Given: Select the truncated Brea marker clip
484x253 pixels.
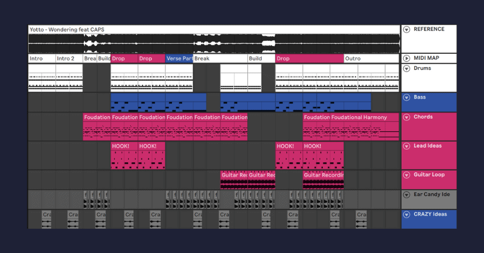Looking at the screenshot, I should [90, 58].
